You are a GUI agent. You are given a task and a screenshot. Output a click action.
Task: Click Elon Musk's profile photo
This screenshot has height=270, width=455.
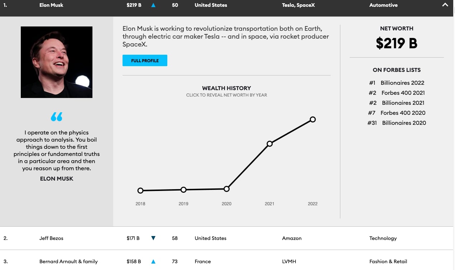coord(57,62)
